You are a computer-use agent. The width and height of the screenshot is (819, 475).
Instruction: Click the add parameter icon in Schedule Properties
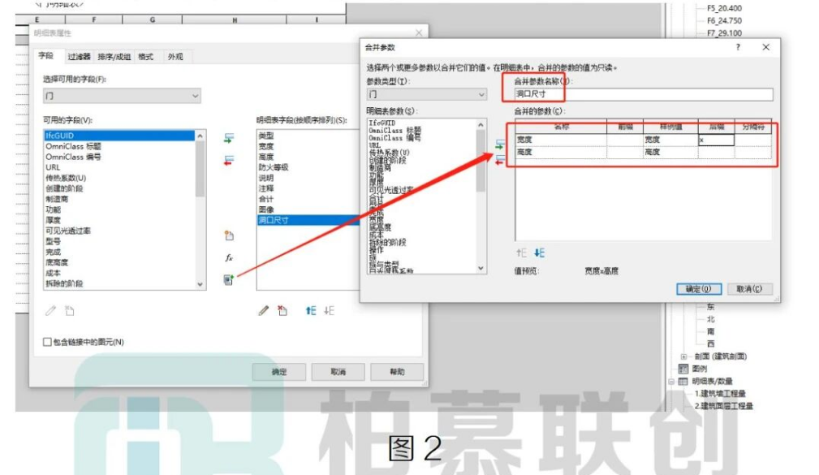(x=229, y=139)
